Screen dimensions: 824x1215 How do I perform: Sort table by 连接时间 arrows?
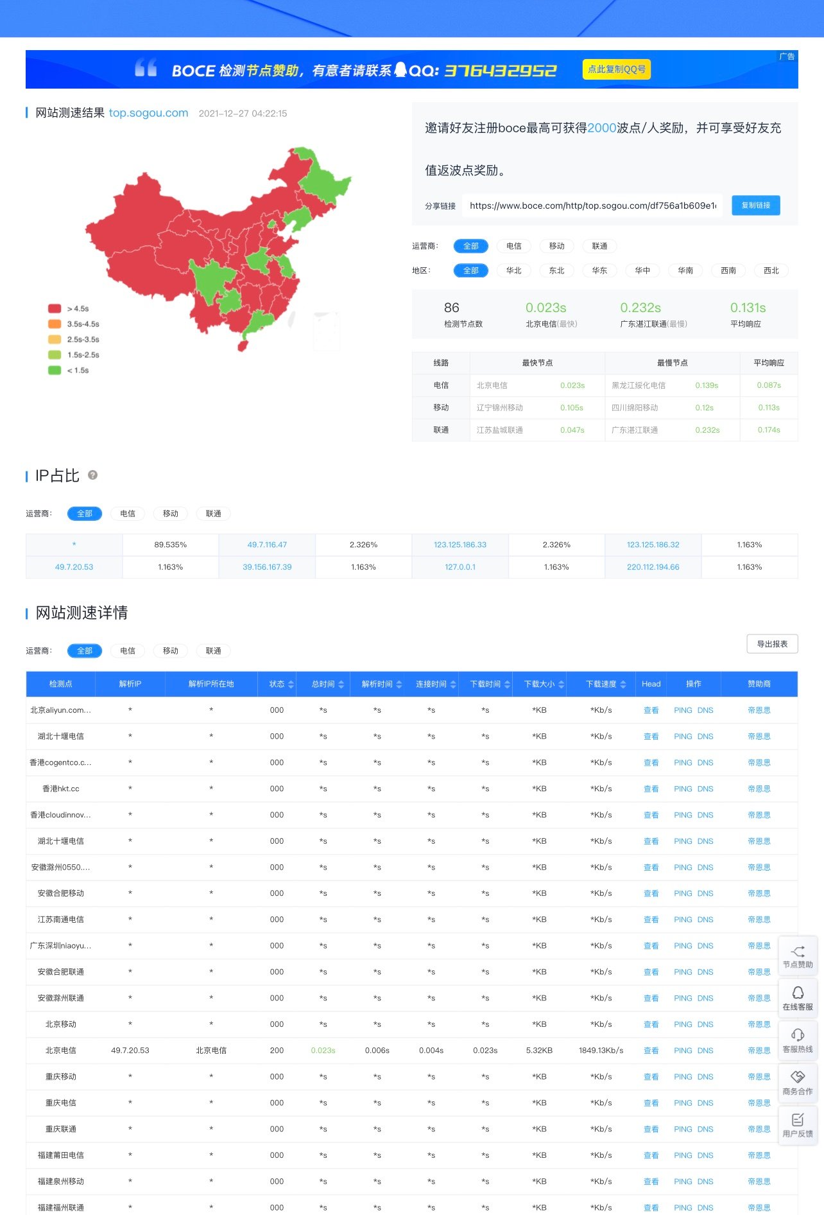coord(453,685)
